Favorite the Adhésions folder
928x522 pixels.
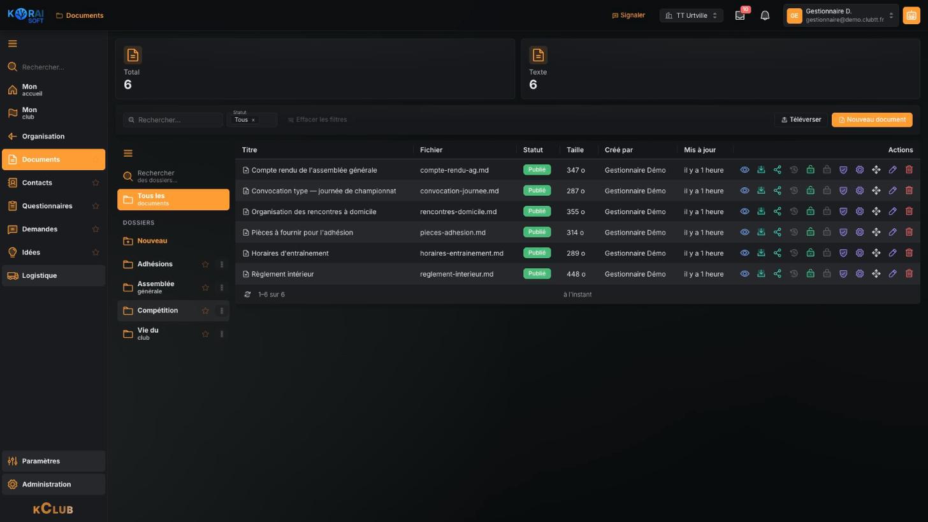click(205, 264)
